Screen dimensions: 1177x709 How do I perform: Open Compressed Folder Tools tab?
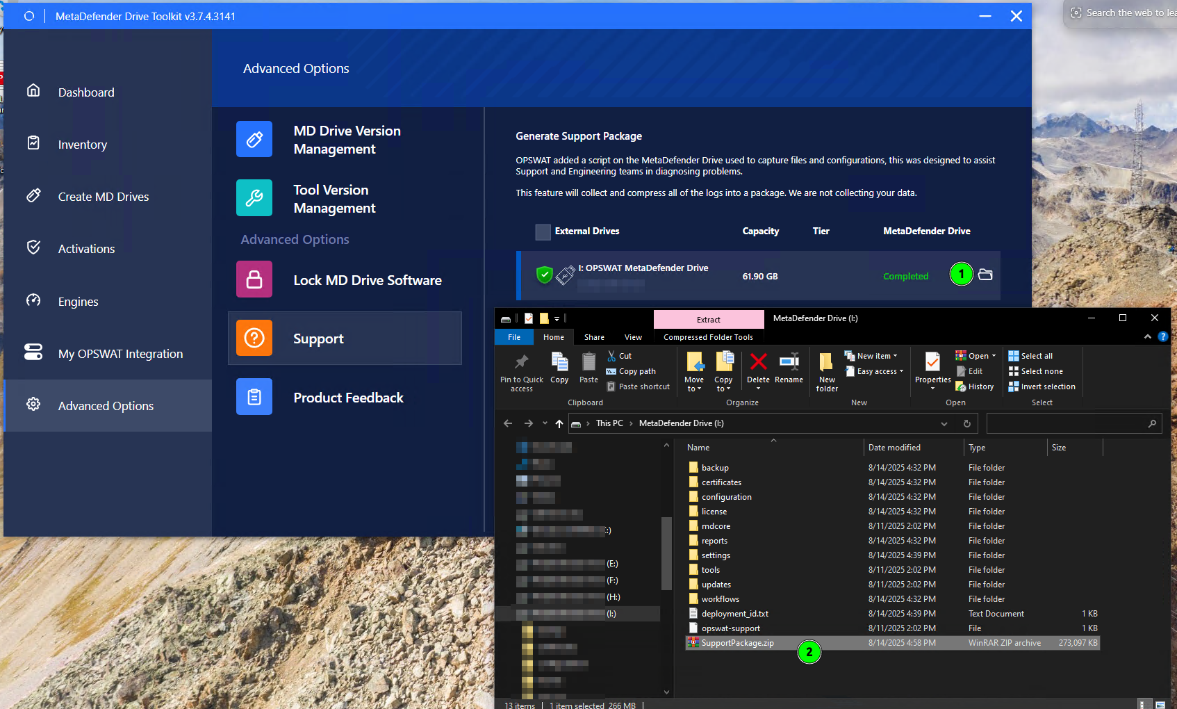[708, 337]
